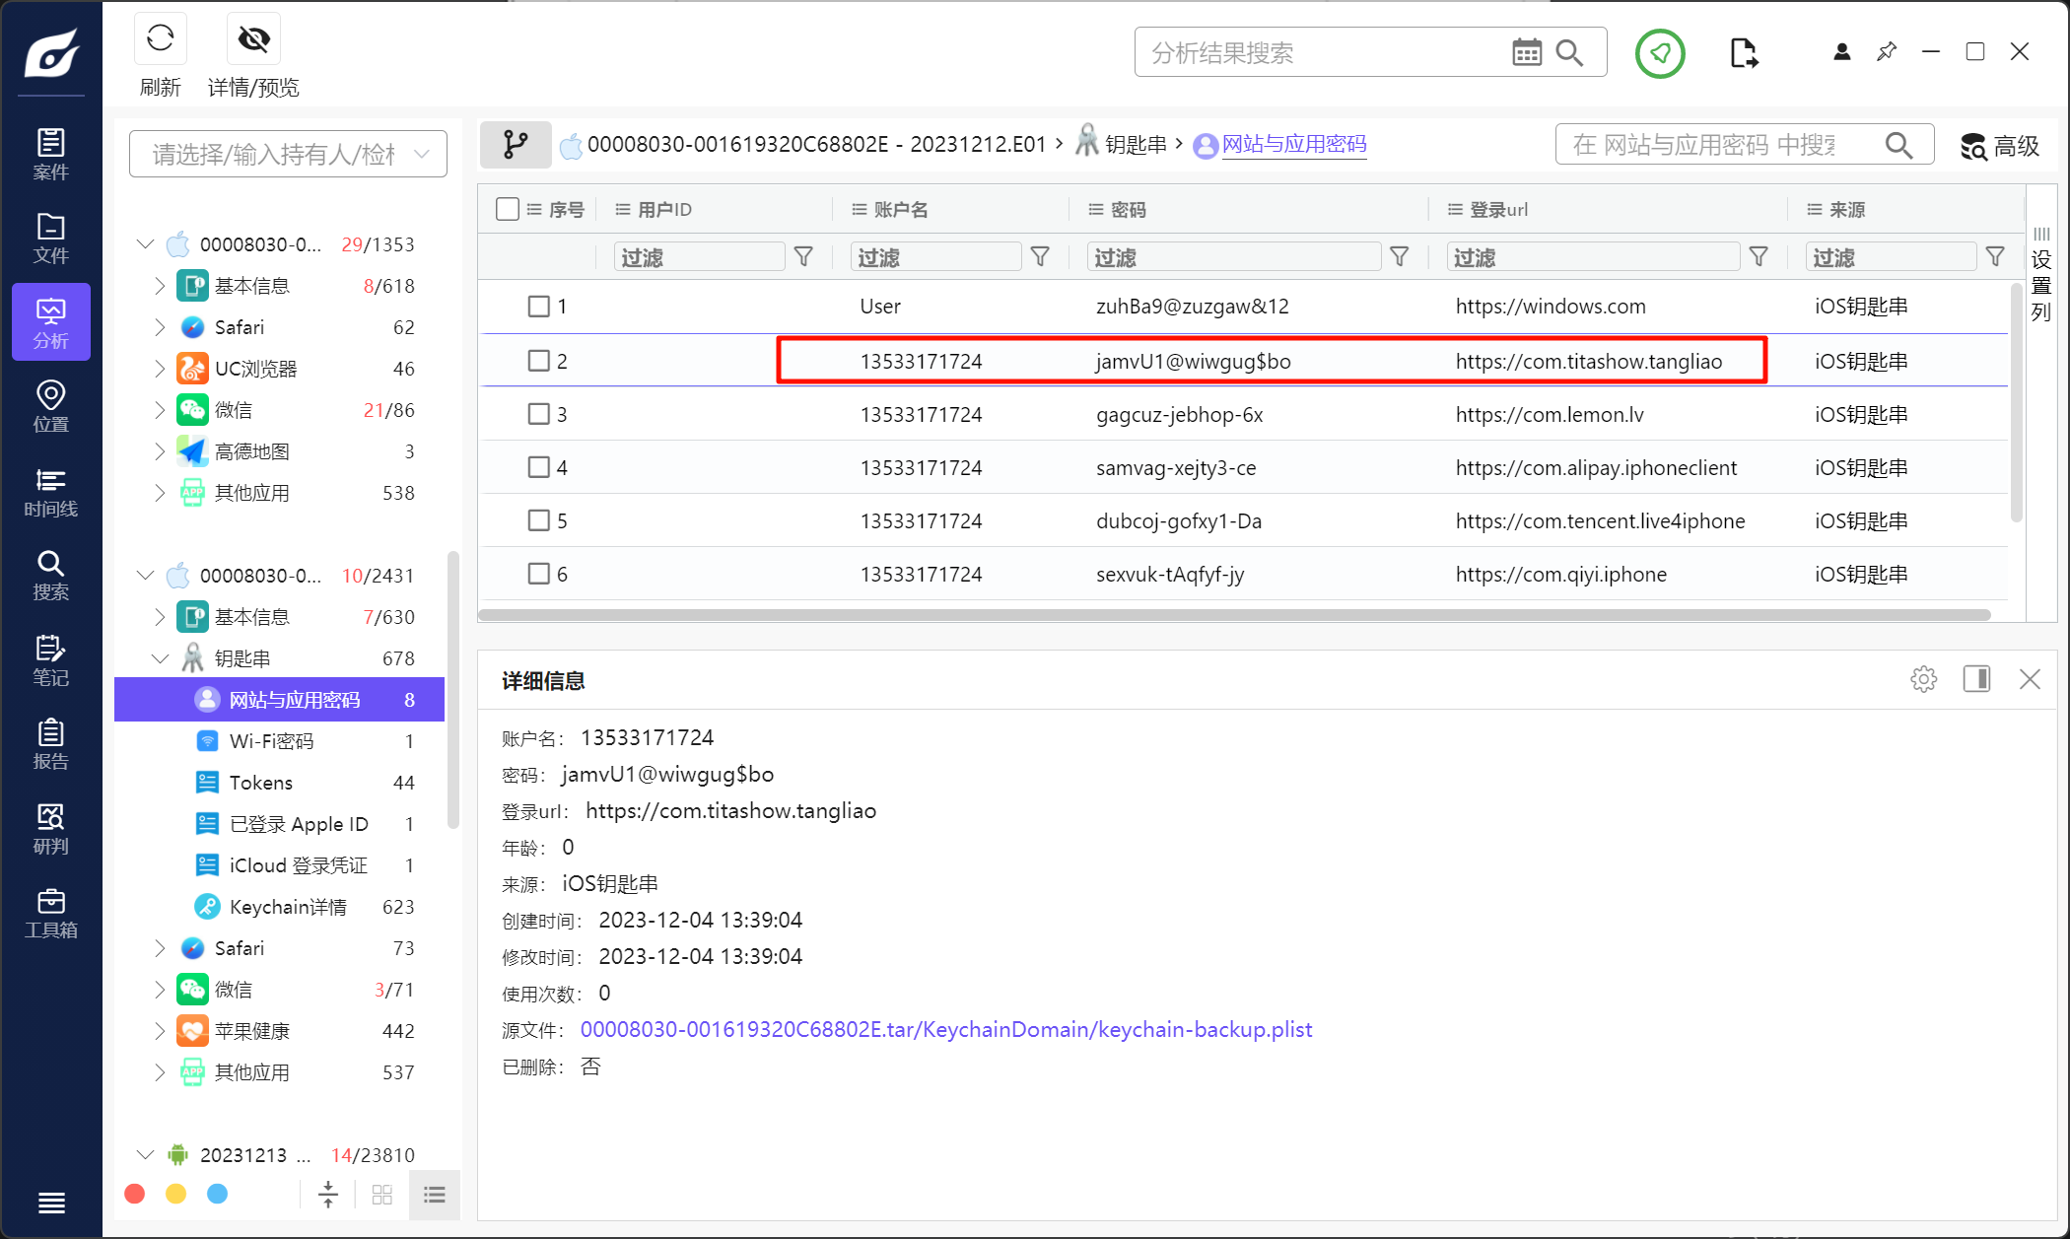
Task: Check the checkbox for row 3
Action: pyautogui.click(x=538, y=414)
